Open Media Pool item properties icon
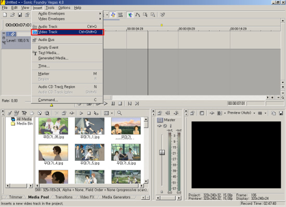 click(64, 113)
